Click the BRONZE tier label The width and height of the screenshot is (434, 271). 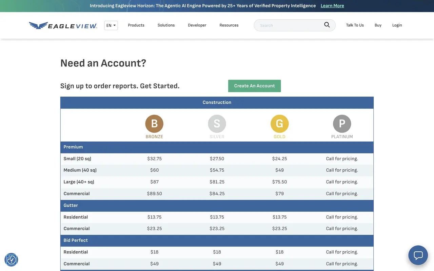coord(154,137)
